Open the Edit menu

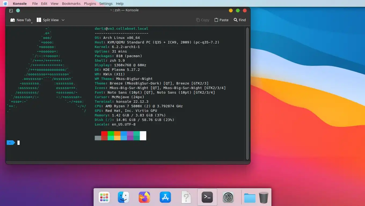[44, 3]
